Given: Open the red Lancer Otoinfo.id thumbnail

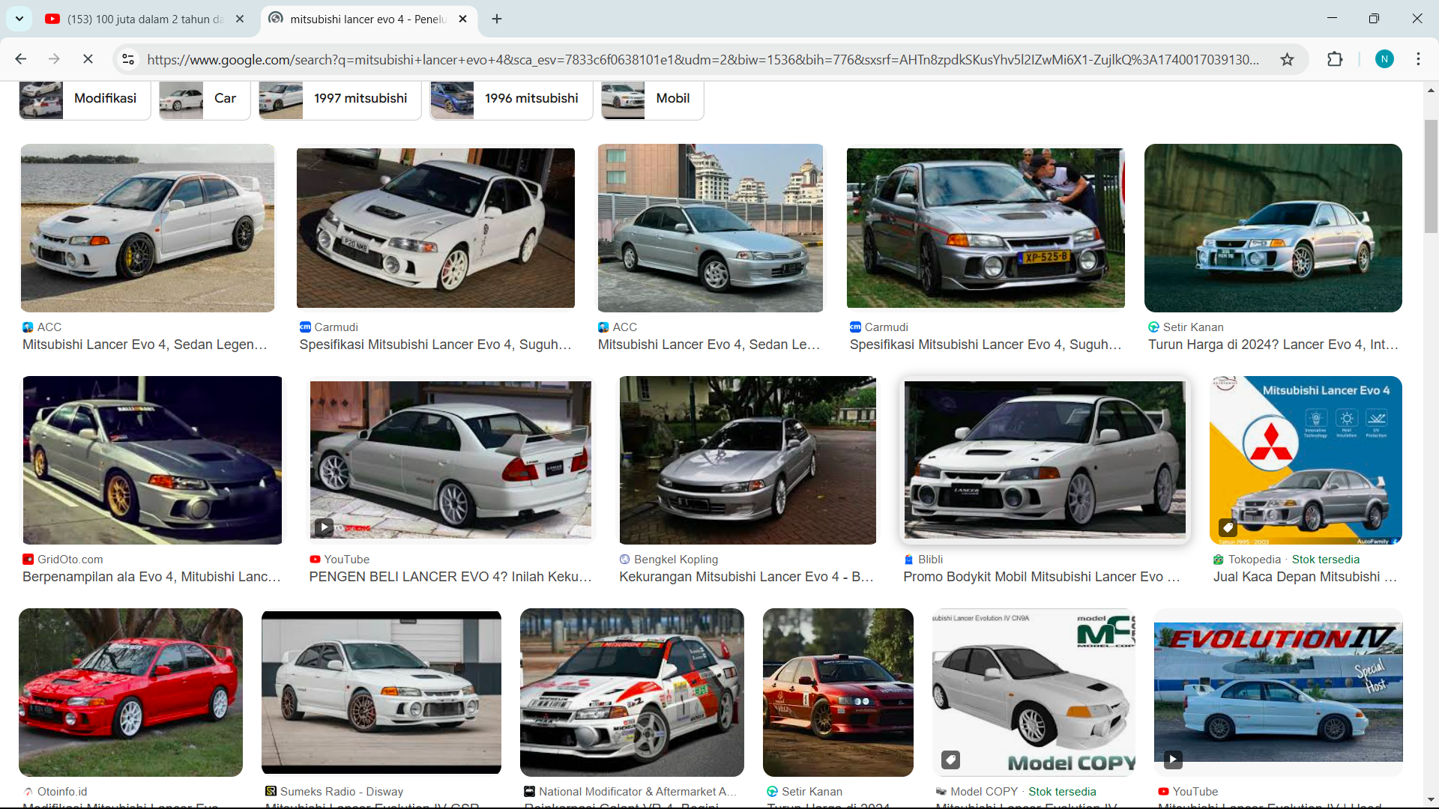Looking at the screenshot, I should coord(130,691).
